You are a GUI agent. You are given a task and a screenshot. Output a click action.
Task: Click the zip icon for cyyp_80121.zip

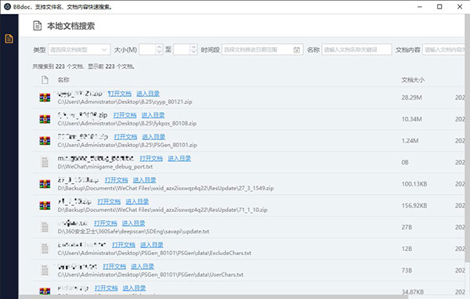pyautogui.click(x=45, y=97)
